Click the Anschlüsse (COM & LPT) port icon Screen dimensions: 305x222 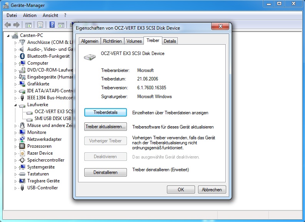22,42
